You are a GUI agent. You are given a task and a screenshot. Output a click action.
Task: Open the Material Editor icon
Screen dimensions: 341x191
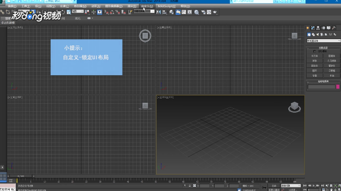point(196,12)
